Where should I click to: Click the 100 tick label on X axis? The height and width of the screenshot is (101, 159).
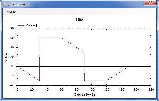[x=92, y=90]
